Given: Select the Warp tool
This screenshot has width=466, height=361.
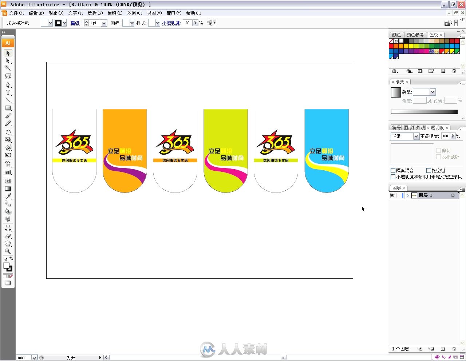Looking at the screenshot, I should [x=8, y=147].
